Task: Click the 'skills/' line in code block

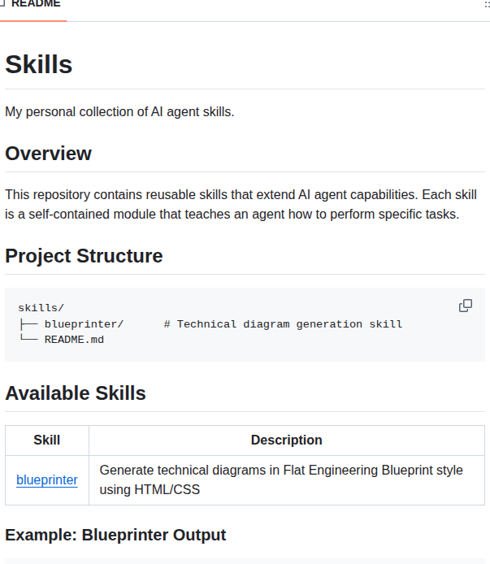Action: coord(41,308)
